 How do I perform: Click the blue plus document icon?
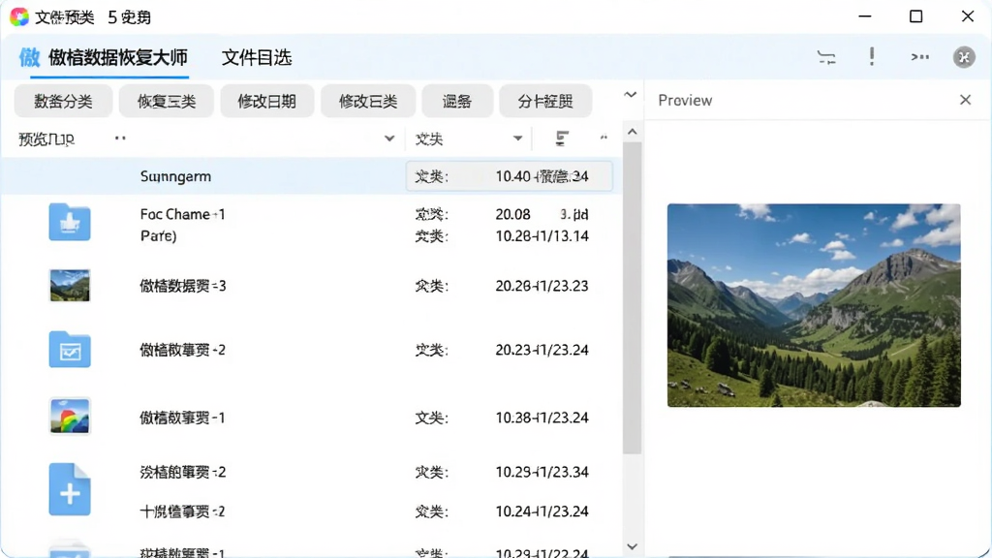[70, 489]
